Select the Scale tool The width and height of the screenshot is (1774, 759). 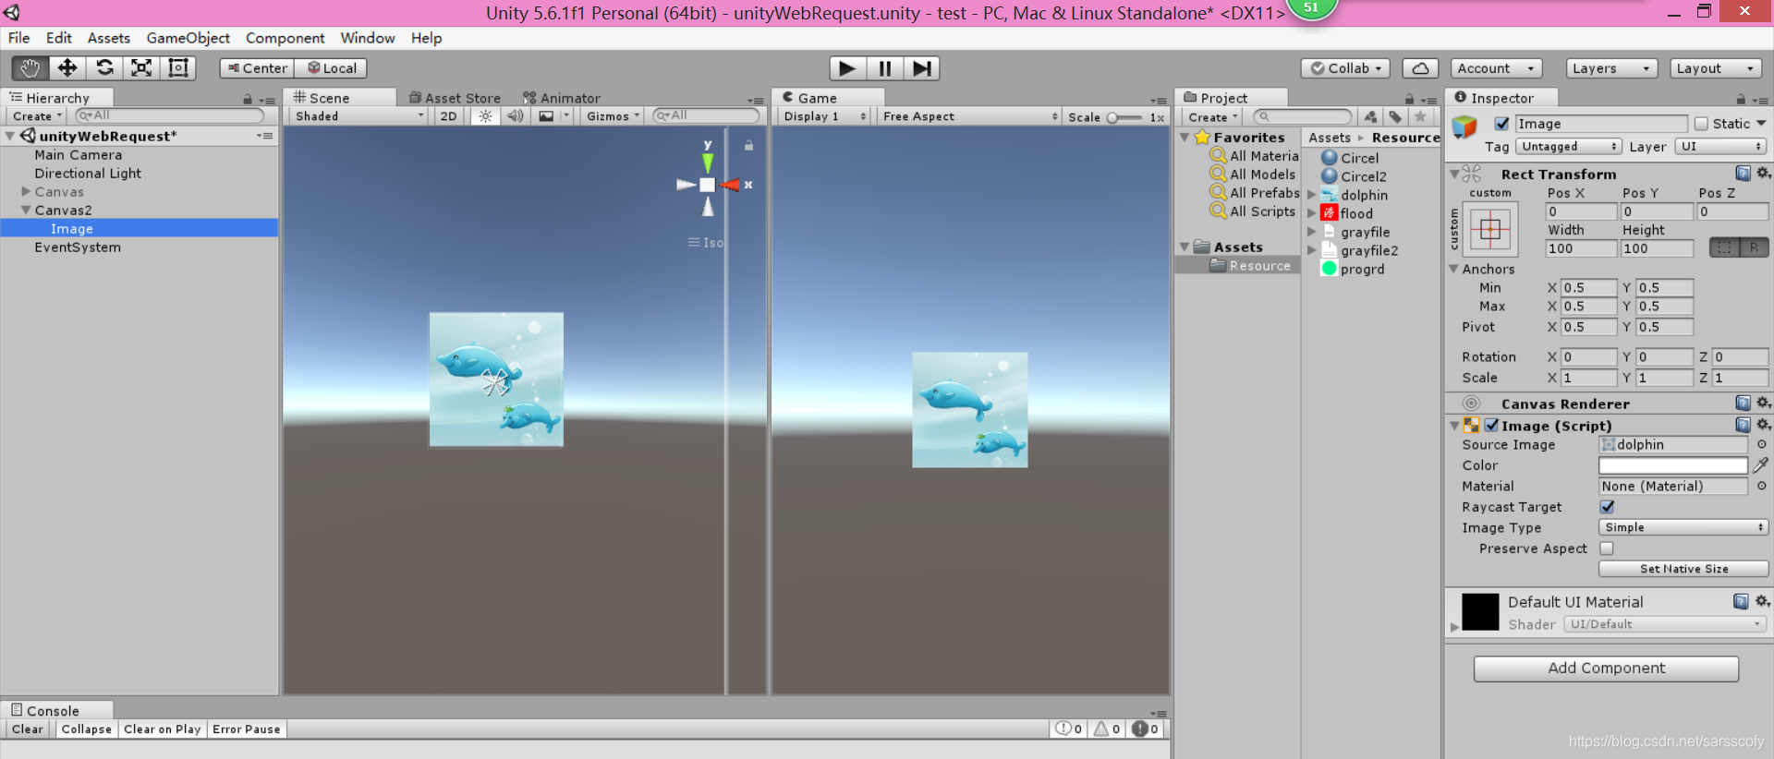tap(141, 68)
